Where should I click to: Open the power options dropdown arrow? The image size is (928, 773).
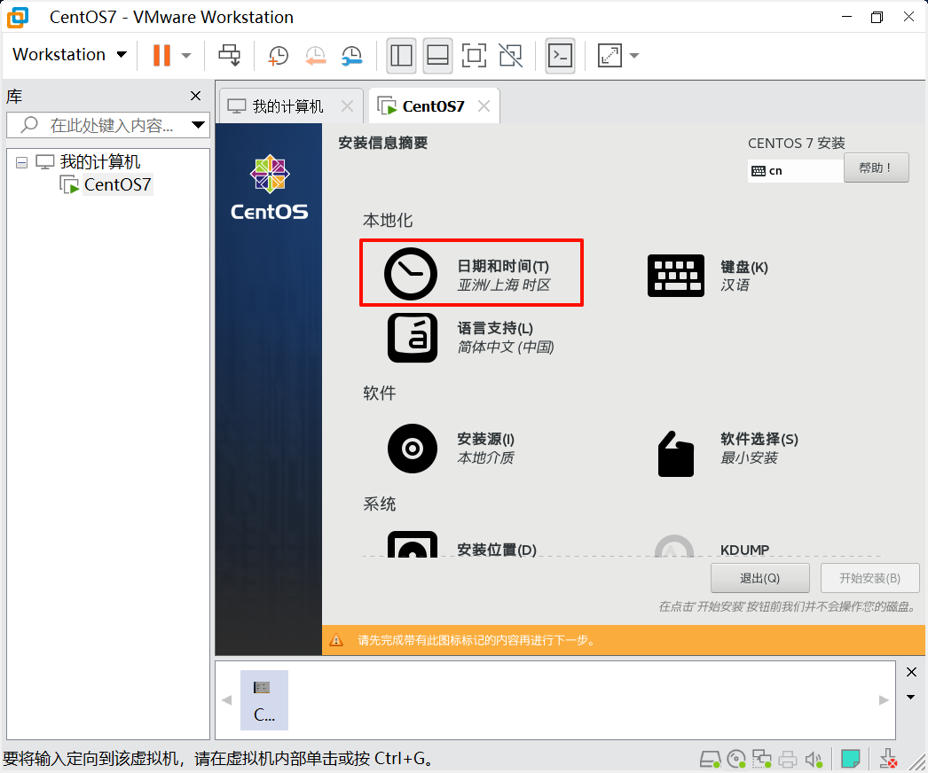(x=185, y=56)
